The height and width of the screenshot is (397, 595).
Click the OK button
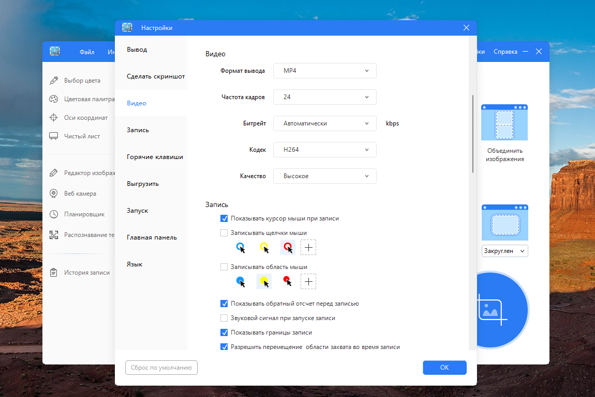tap(444, 368)
